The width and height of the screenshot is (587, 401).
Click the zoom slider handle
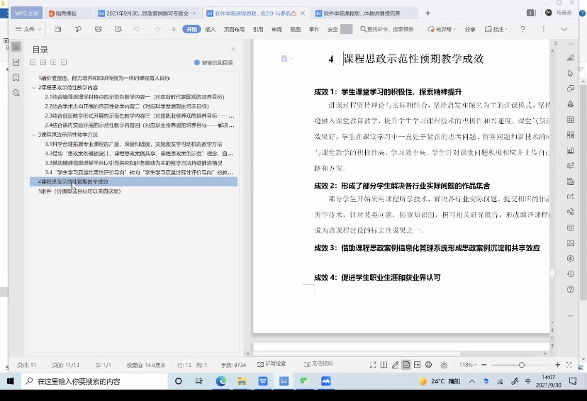522,365
